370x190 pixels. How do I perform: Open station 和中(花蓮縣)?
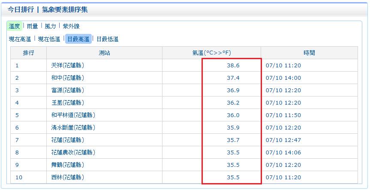[x=67, y=78]
